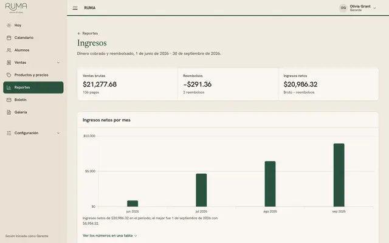Open Calendario in the sidebar
Image resolution: width=389 pixels, height=243 pixels.
tap(33, 38)
